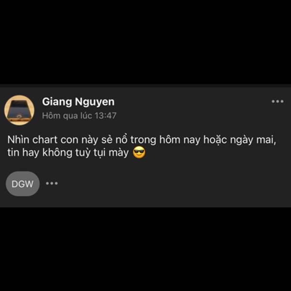Screen dimensions: 291x291
Task: Click the first name 'Giang' in the header
Action: (x=57, y=102)
